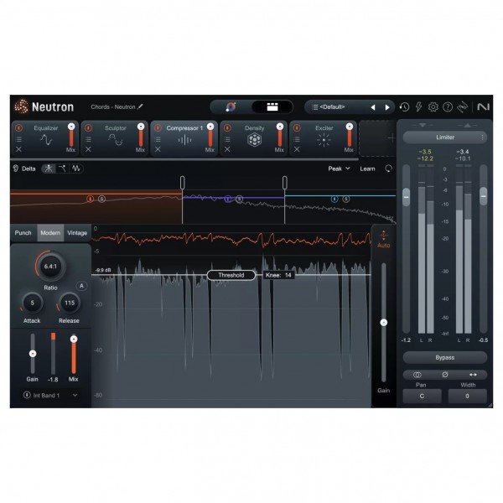Invert phase with the Ø icon
The width and height of the screenshot is (503, 503).
pyautogui.click(x=445, y=375)
